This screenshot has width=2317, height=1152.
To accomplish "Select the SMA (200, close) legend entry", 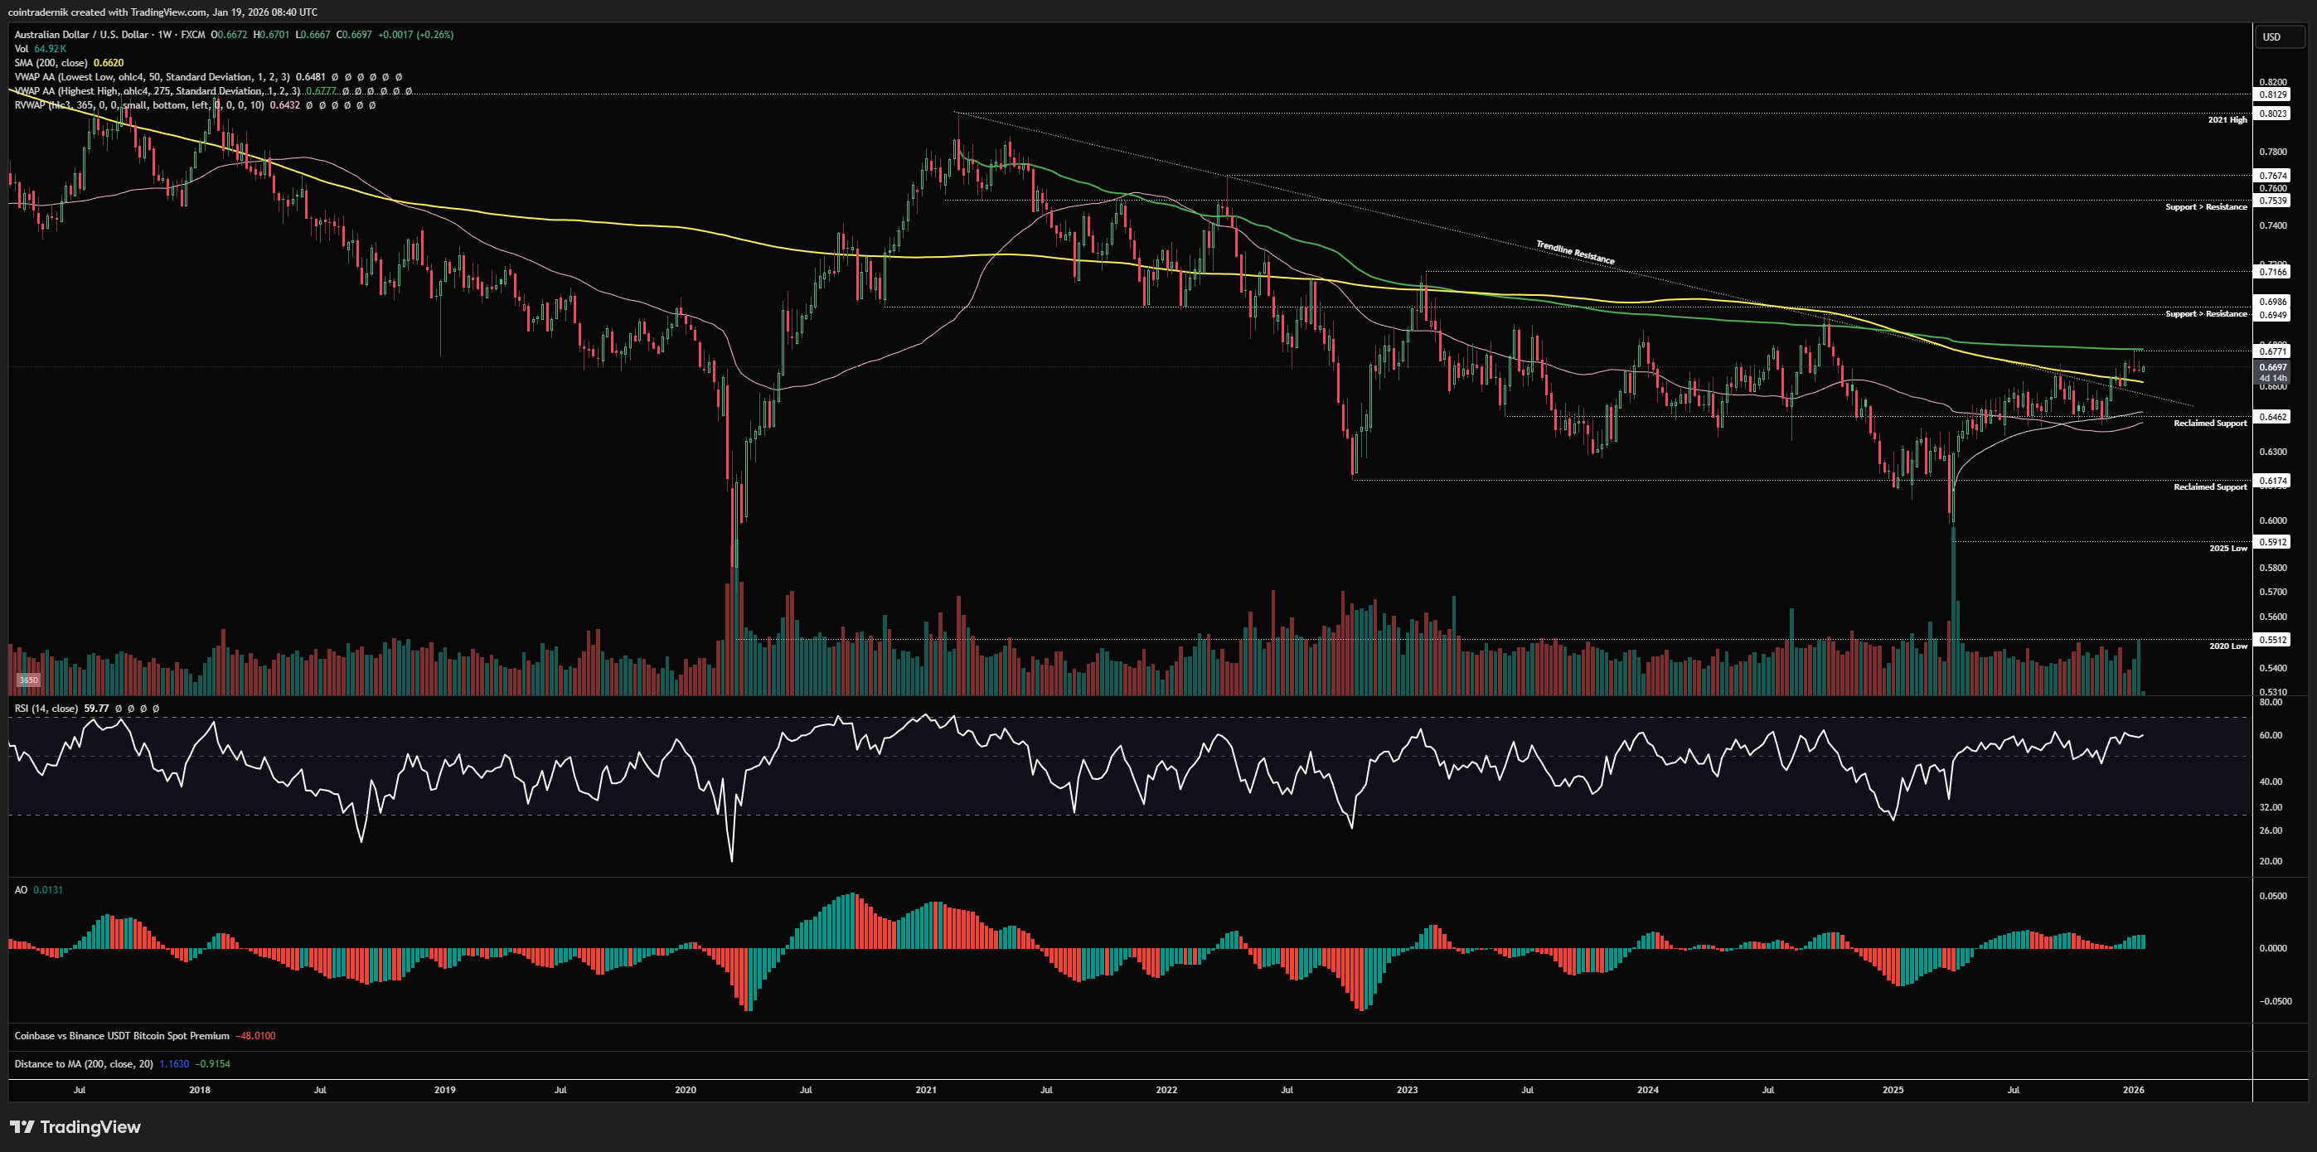I will (51, 63).
